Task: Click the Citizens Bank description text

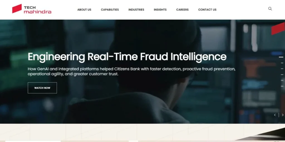Action: click(132, 71)
